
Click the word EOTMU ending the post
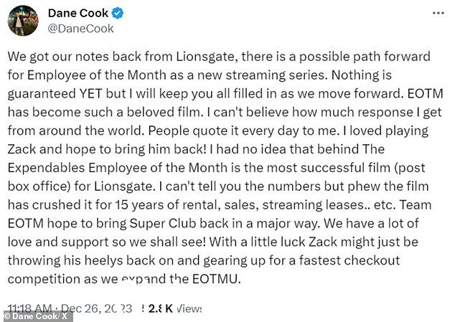(216, 279)
